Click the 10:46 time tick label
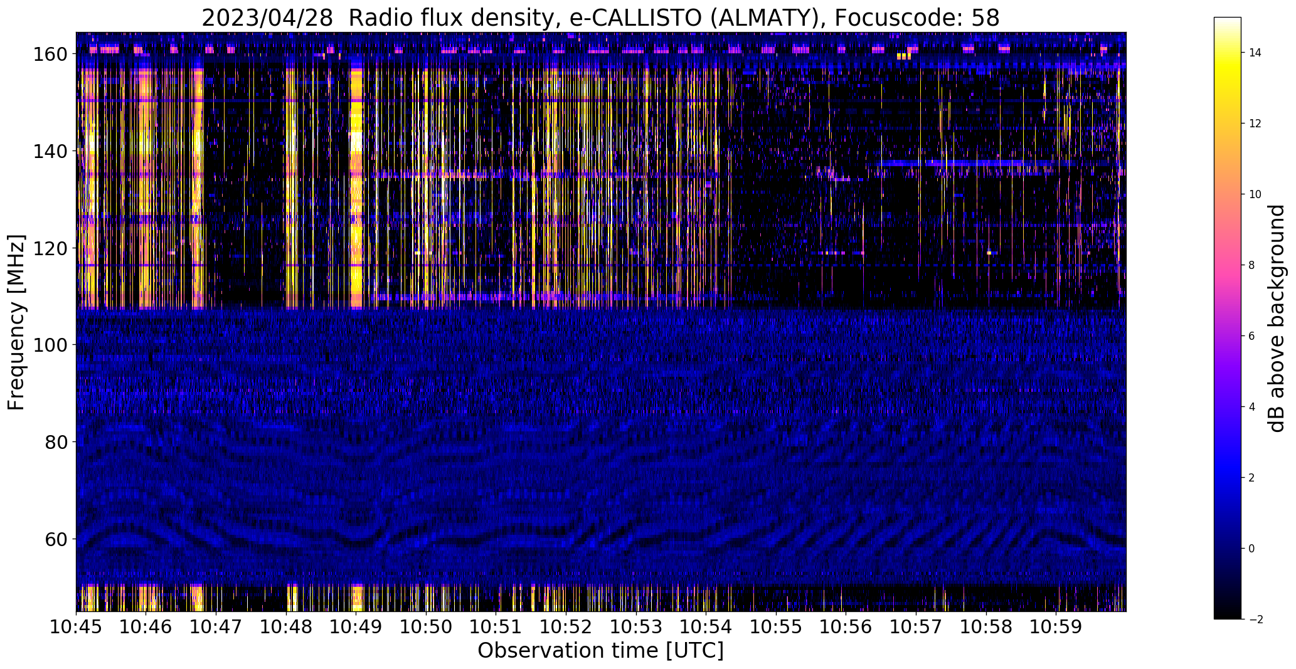The height and width of the screenshot is (669, 1296). (146, 626)
